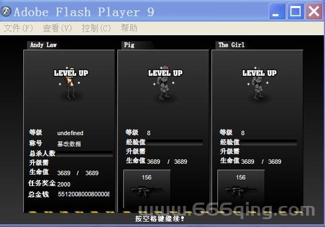Image resolution: width=325 pixels, height=227 pixels.
Task: Click Pig's level value 8
Action: [149, 133]
